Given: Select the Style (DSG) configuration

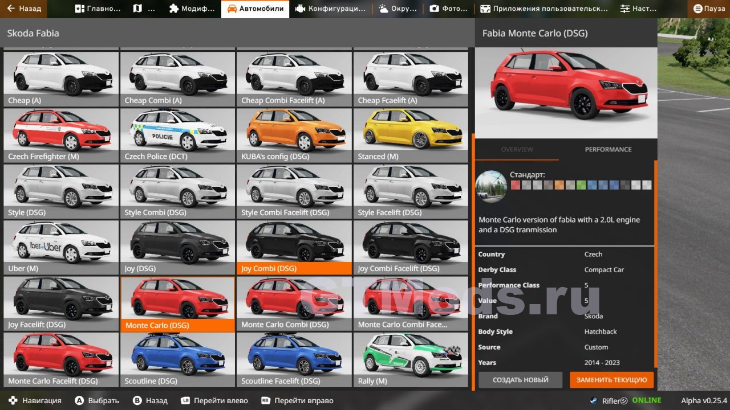Looking at the screenshot, I should [x=61, y=191].
